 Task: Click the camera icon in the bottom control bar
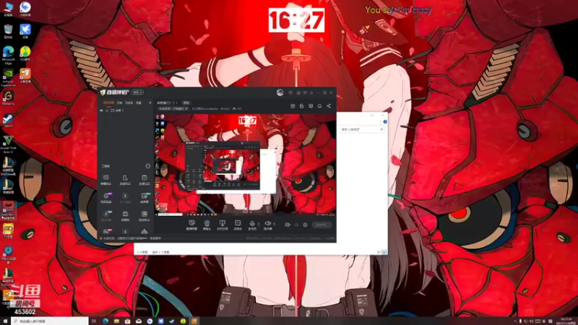[207, 225]
